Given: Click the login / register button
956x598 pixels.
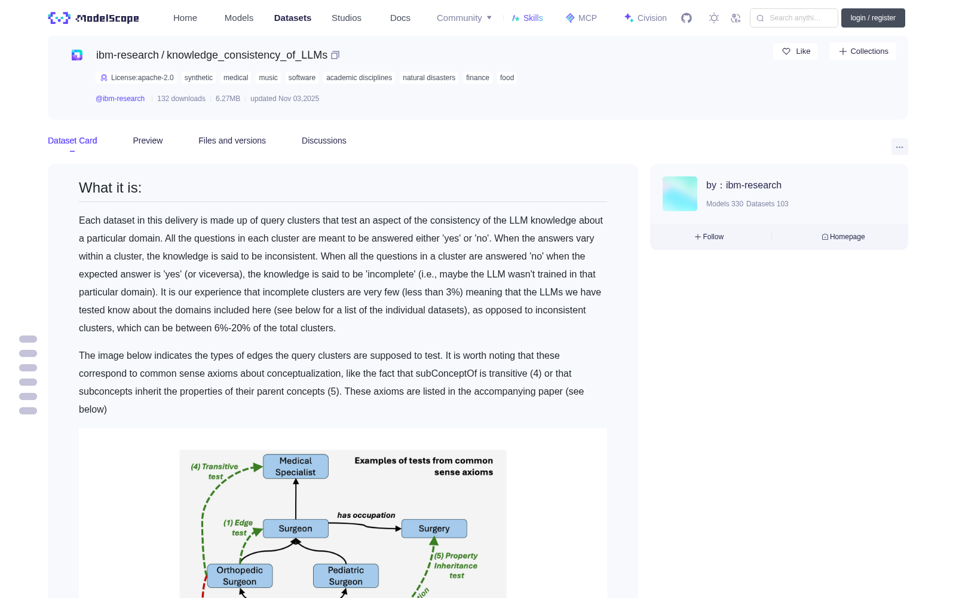Looking at the screenshot, I should click(873, 18).
